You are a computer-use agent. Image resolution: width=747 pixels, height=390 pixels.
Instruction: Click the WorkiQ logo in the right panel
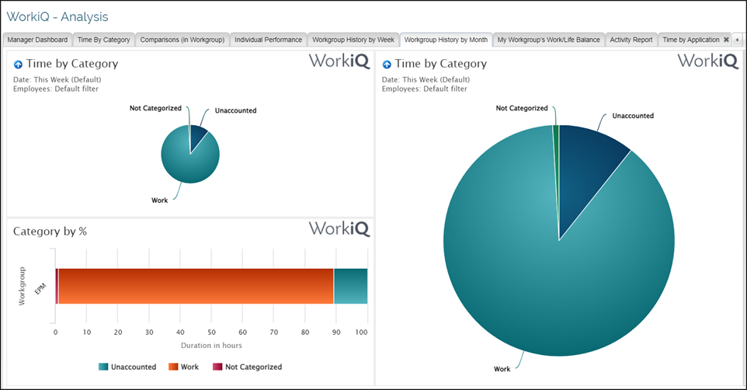[707, 61]
